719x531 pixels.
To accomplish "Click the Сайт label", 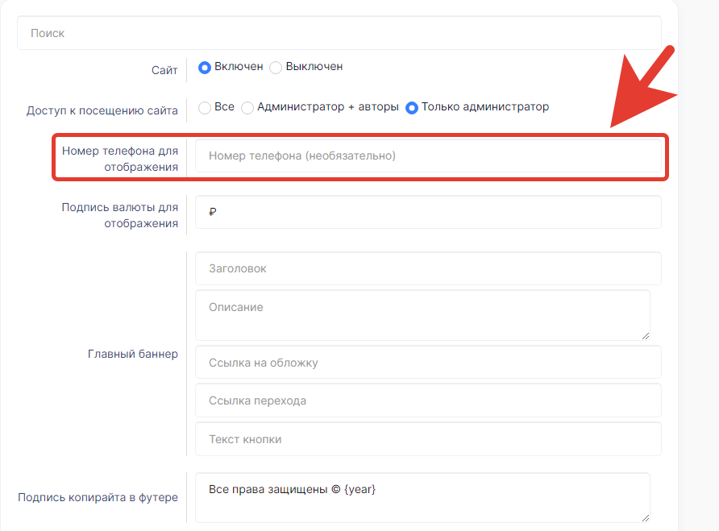I will pos(164,70).
